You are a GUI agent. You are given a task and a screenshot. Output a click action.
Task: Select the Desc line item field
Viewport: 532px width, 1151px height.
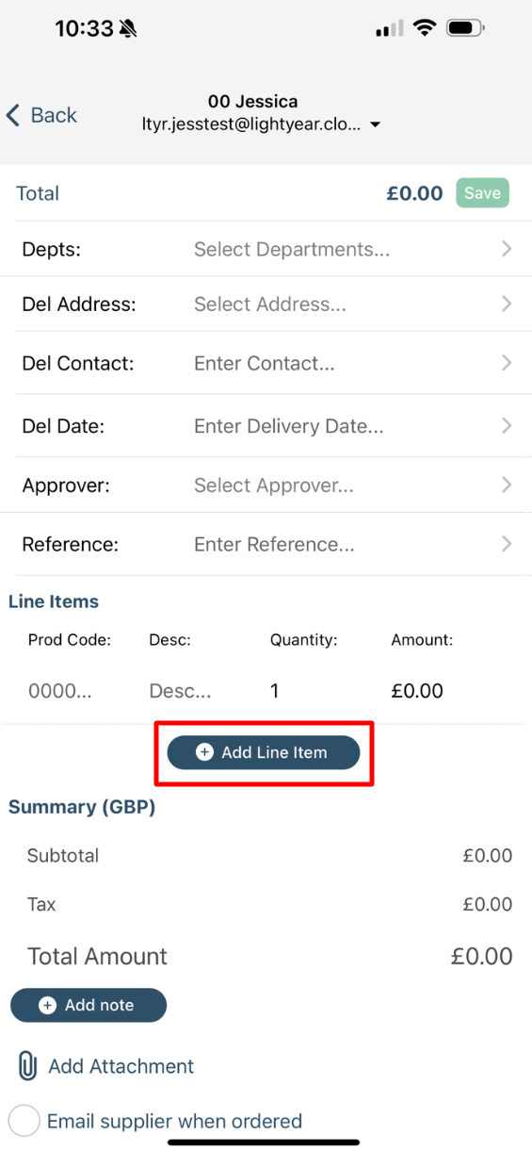pyautogui.click(x=180, y=691)
